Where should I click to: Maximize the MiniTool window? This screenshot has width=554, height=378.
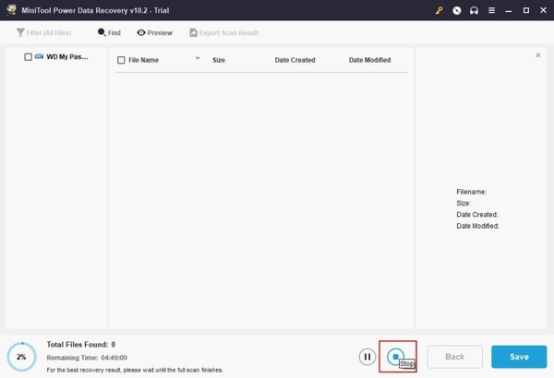(x=526, y=10)
